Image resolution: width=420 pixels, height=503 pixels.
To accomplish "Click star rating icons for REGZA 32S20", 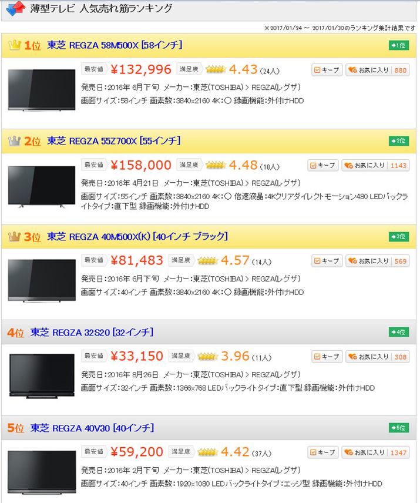I will pos(208,357).
